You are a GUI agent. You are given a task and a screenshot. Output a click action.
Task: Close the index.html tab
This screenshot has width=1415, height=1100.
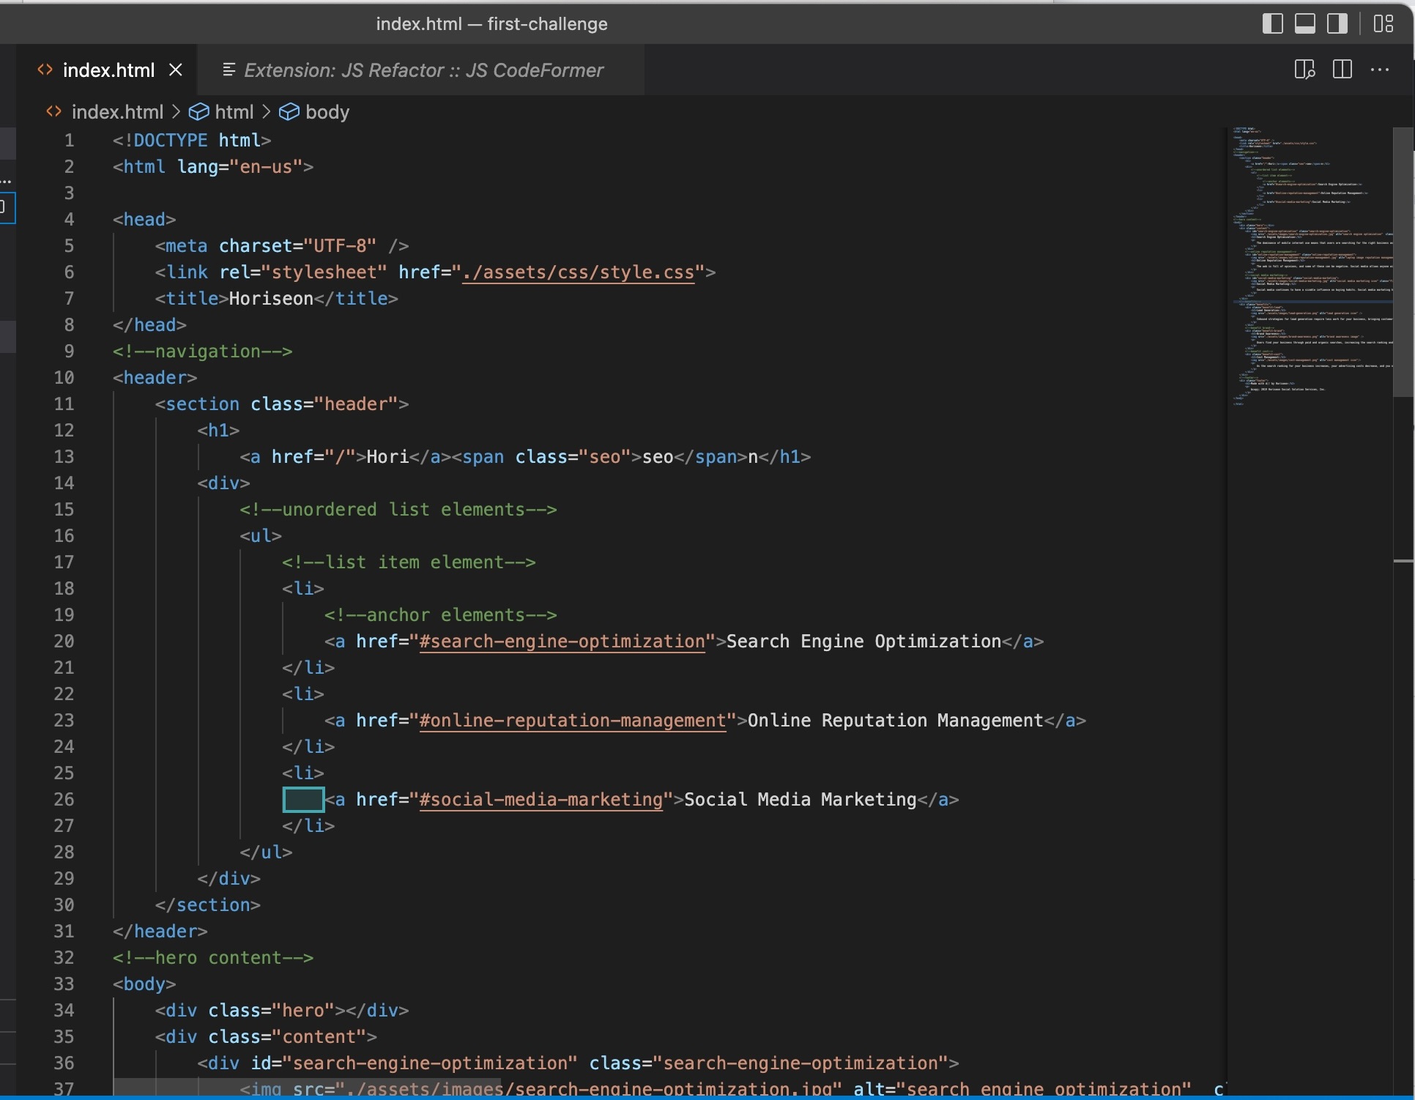pyautogui.click(x=176, y=70)
